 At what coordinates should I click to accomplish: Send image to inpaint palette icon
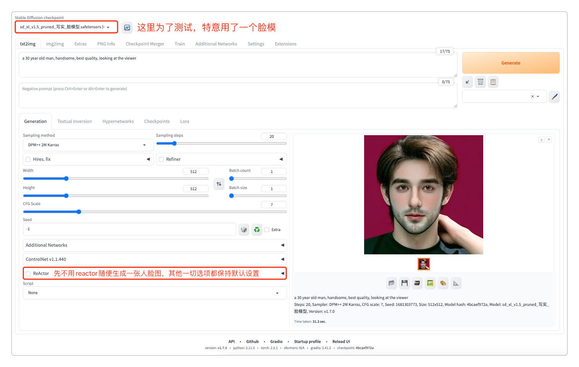pyautogui.click(x=443, y=283)
